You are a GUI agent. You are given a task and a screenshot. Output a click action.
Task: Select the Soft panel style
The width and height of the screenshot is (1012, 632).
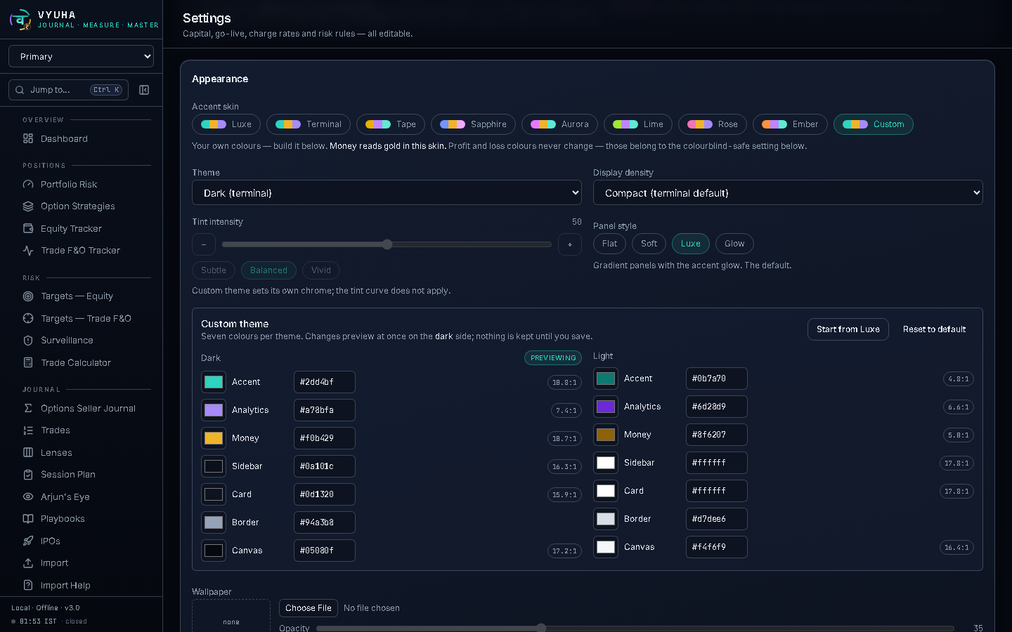(649, 244)
